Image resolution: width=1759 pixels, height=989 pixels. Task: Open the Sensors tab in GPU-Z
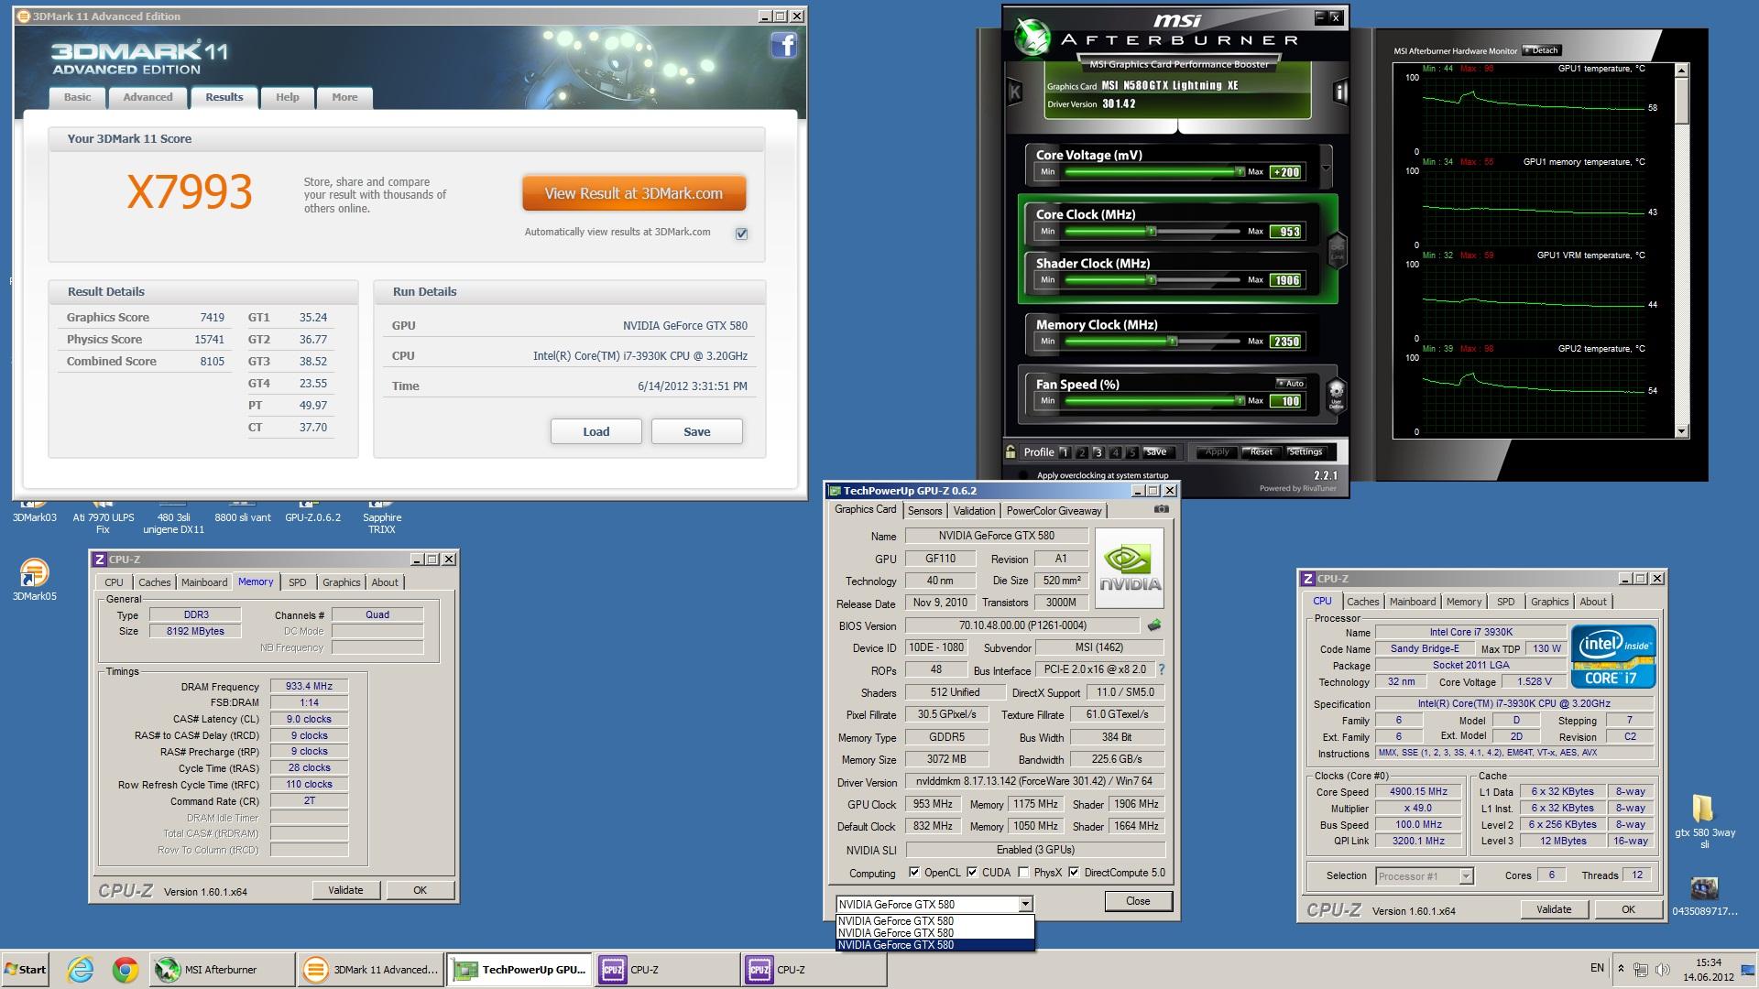click(x=924, y=511)
